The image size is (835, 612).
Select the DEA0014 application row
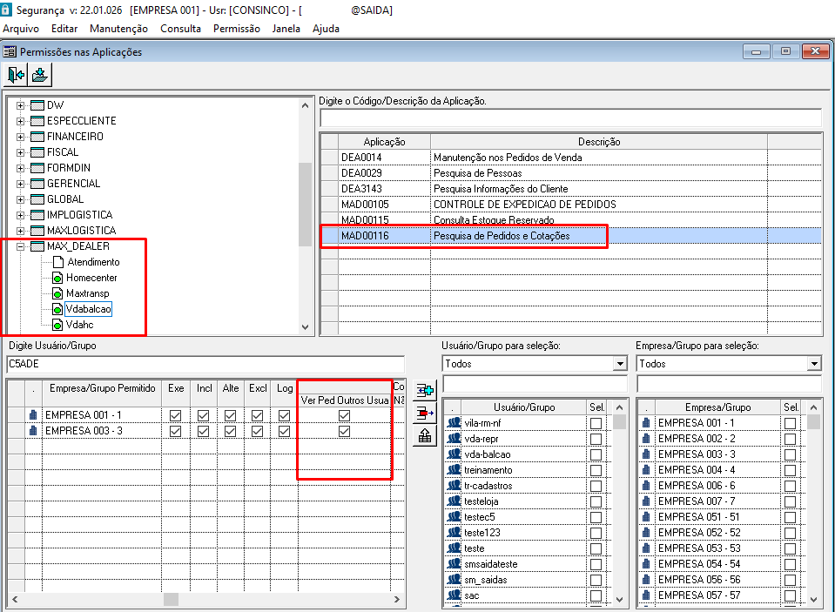point(571,158)
